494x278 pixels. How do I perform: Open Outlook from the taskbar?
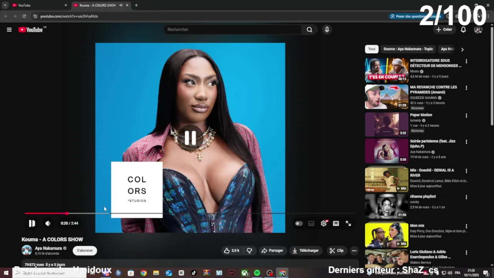pos(169,273)
